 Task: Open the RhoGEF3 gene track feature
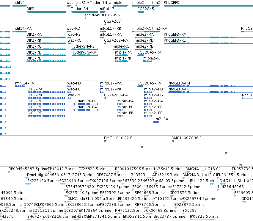[x=208, y=6]
